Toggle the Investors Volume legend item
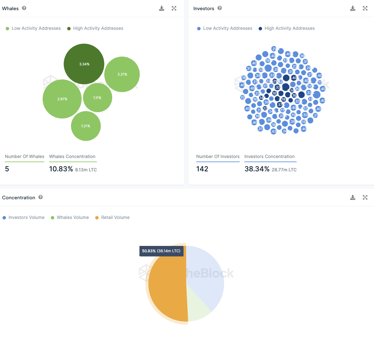The height and width of the screenshot is (337, 374). 23,218
